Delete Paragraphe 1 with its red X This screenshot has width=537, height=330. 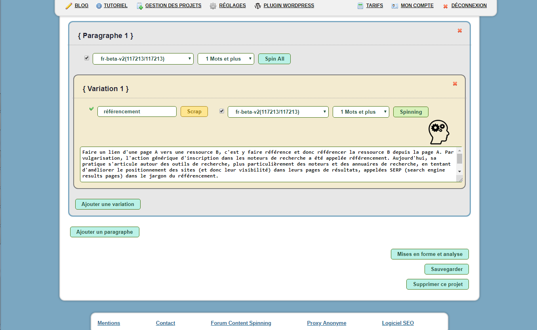pos(460,31)
